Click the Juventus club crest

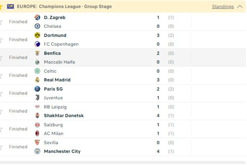tap(37, 98)
